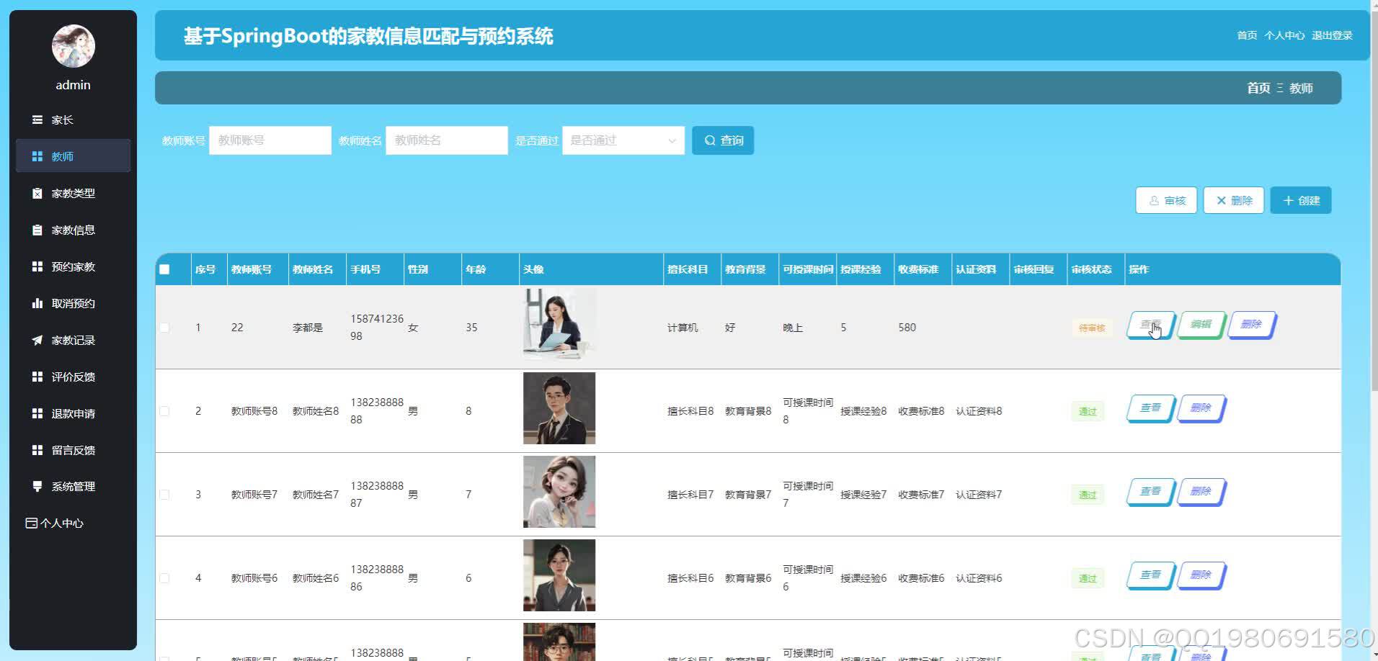Open 留言反馈 in the sidebar

[x=73, y=450]
